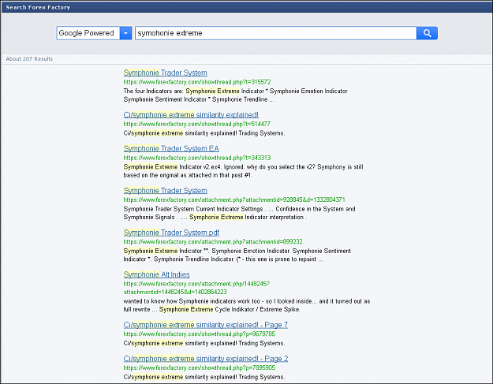Click URL showthread.php?p=9679785
The width and height of the screenshot is (493, 384).
[x=200, y=334]
